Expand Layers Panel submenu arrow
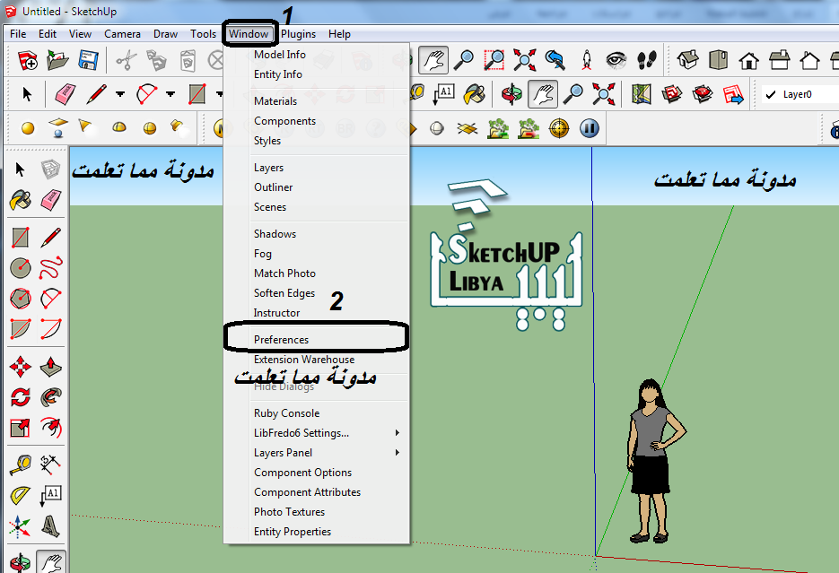 pos(397,452)
